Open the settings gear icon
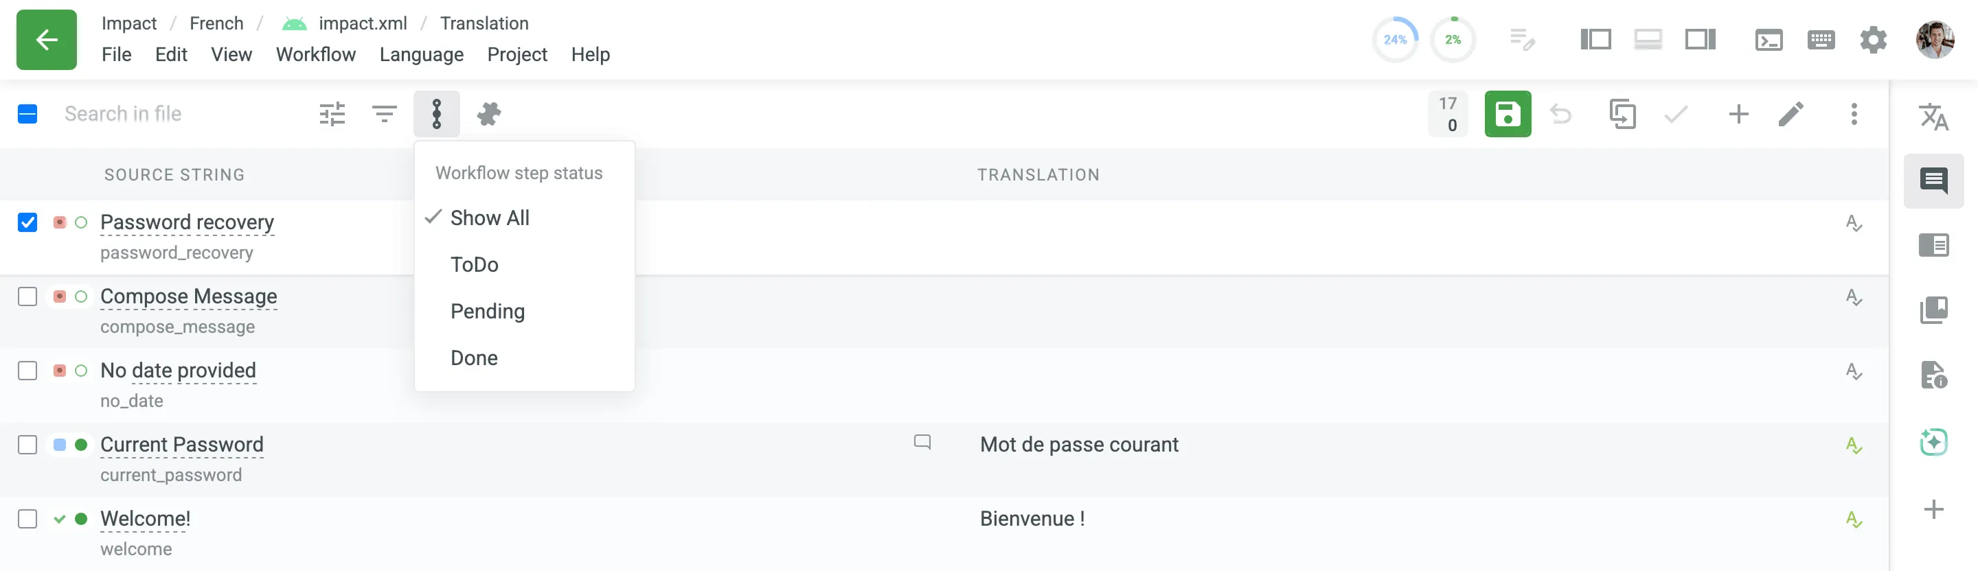1978x571 pixels. 1873,40
